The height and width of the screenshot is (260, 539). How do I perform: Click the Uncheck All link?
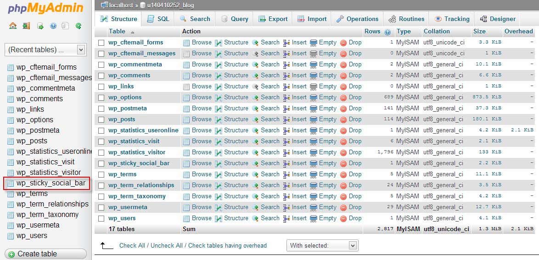coord(167,246)
